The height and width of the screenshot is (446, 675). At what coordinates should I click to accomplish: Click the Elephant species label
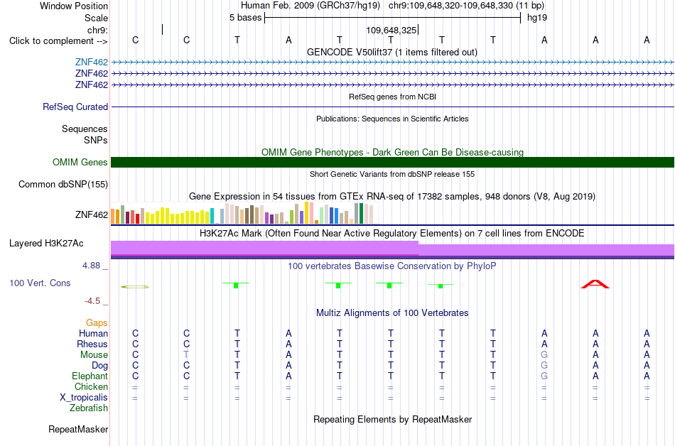[x=90, y=376]
